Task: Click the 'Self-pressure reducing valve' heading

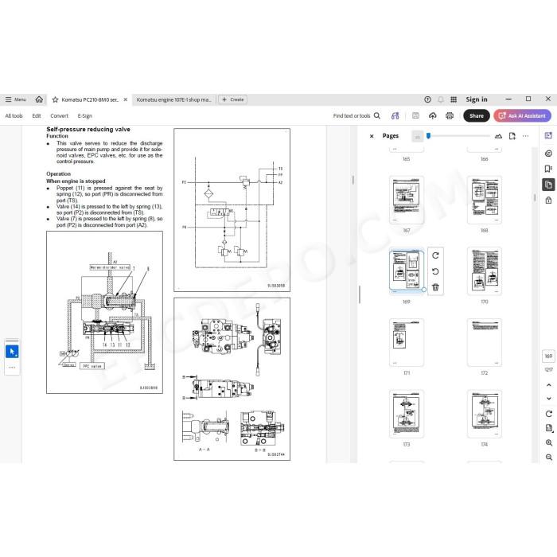Action: (88, 129)
